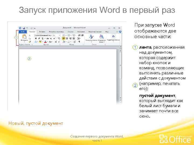194x145 pixels.
Task: Click the Justify alignment button
Action: (x=74, y=38)
